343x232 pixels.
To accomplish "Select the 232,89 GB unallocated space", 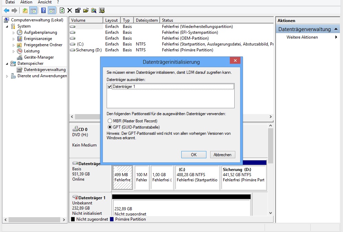I will click(x=181, y=207).
